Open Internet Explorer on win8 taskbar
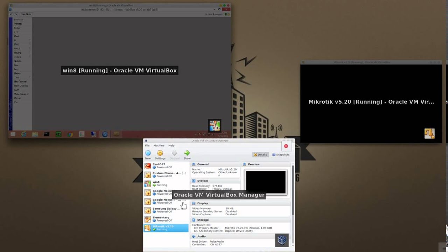The image size is (448, 252). pyautogui.click(x=23, y=134)
